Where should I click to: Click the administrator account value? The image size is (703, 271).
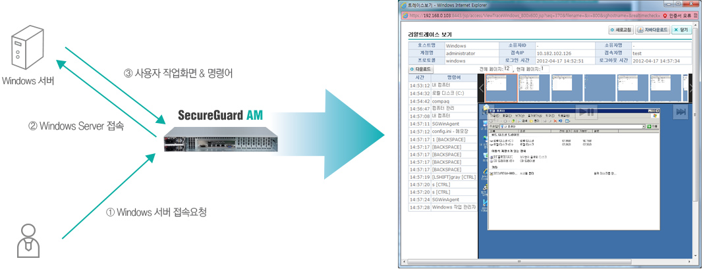tap(461, 53)
